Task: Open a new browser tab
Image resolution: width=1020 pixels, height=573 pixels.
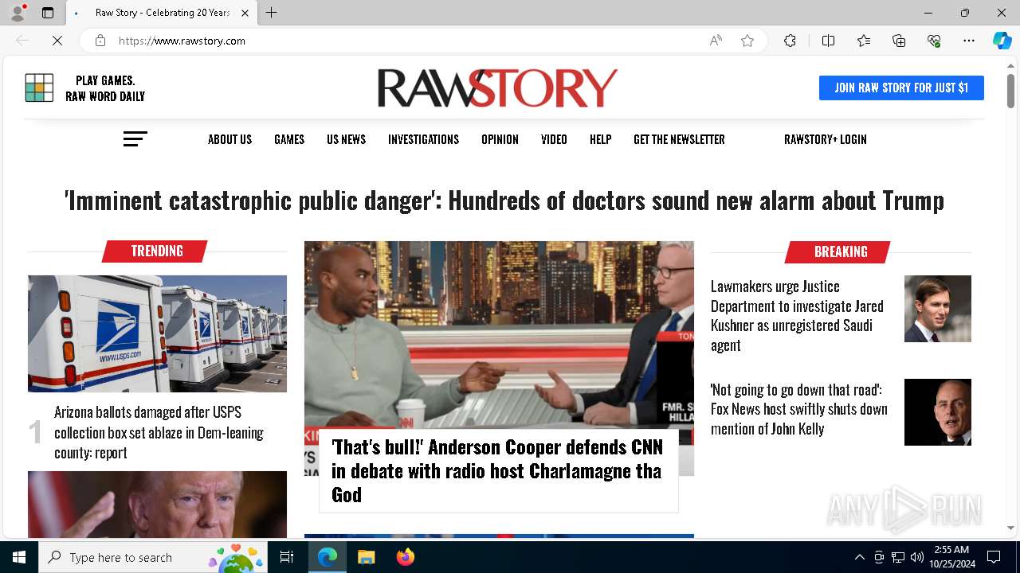Action: pyautogui.click(x=272, y=13)
